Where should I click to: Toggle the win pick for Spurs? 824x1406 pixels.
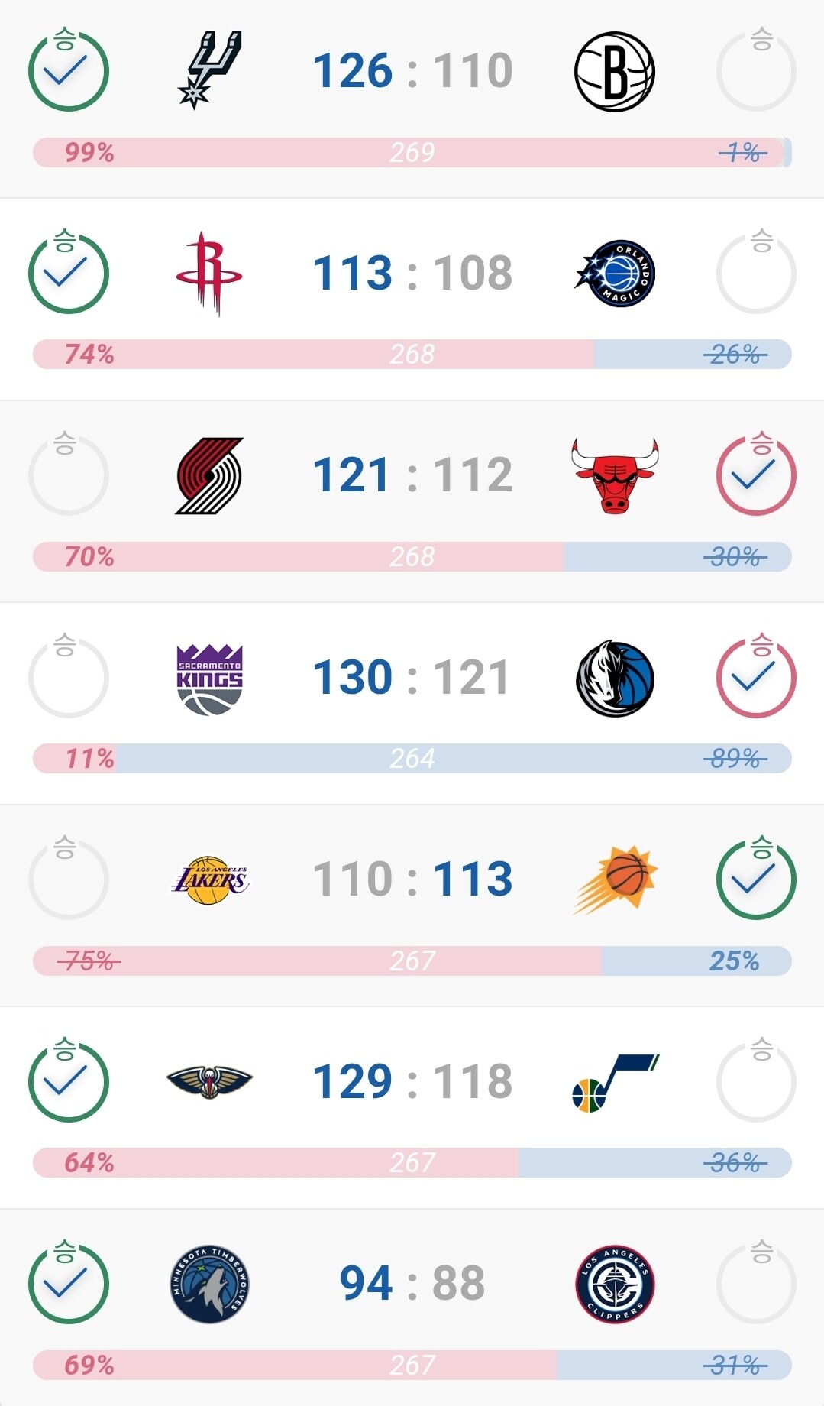[69, 70]
